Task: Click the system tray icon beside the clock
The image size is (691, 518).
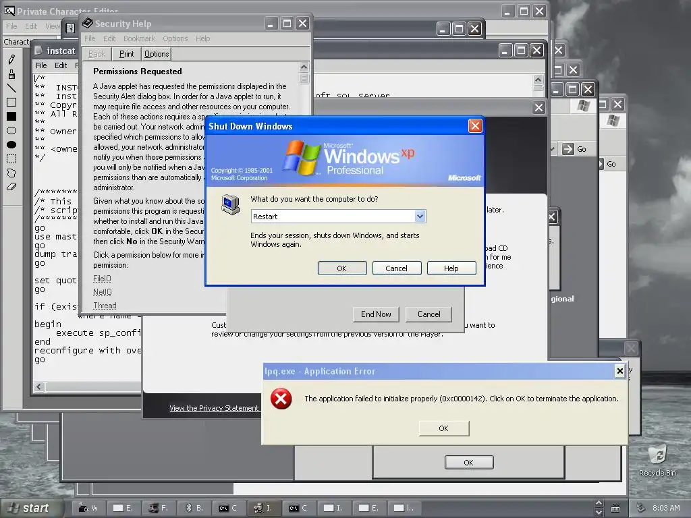Action: (x=641, y=508)
